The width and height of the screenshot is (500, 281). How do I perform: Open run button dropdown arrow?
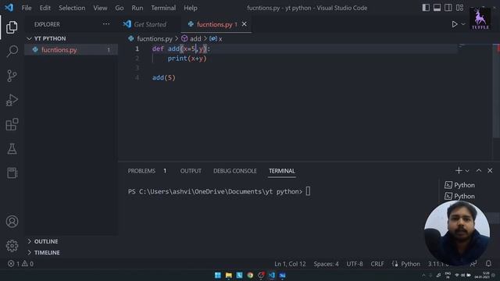(463, 24)
